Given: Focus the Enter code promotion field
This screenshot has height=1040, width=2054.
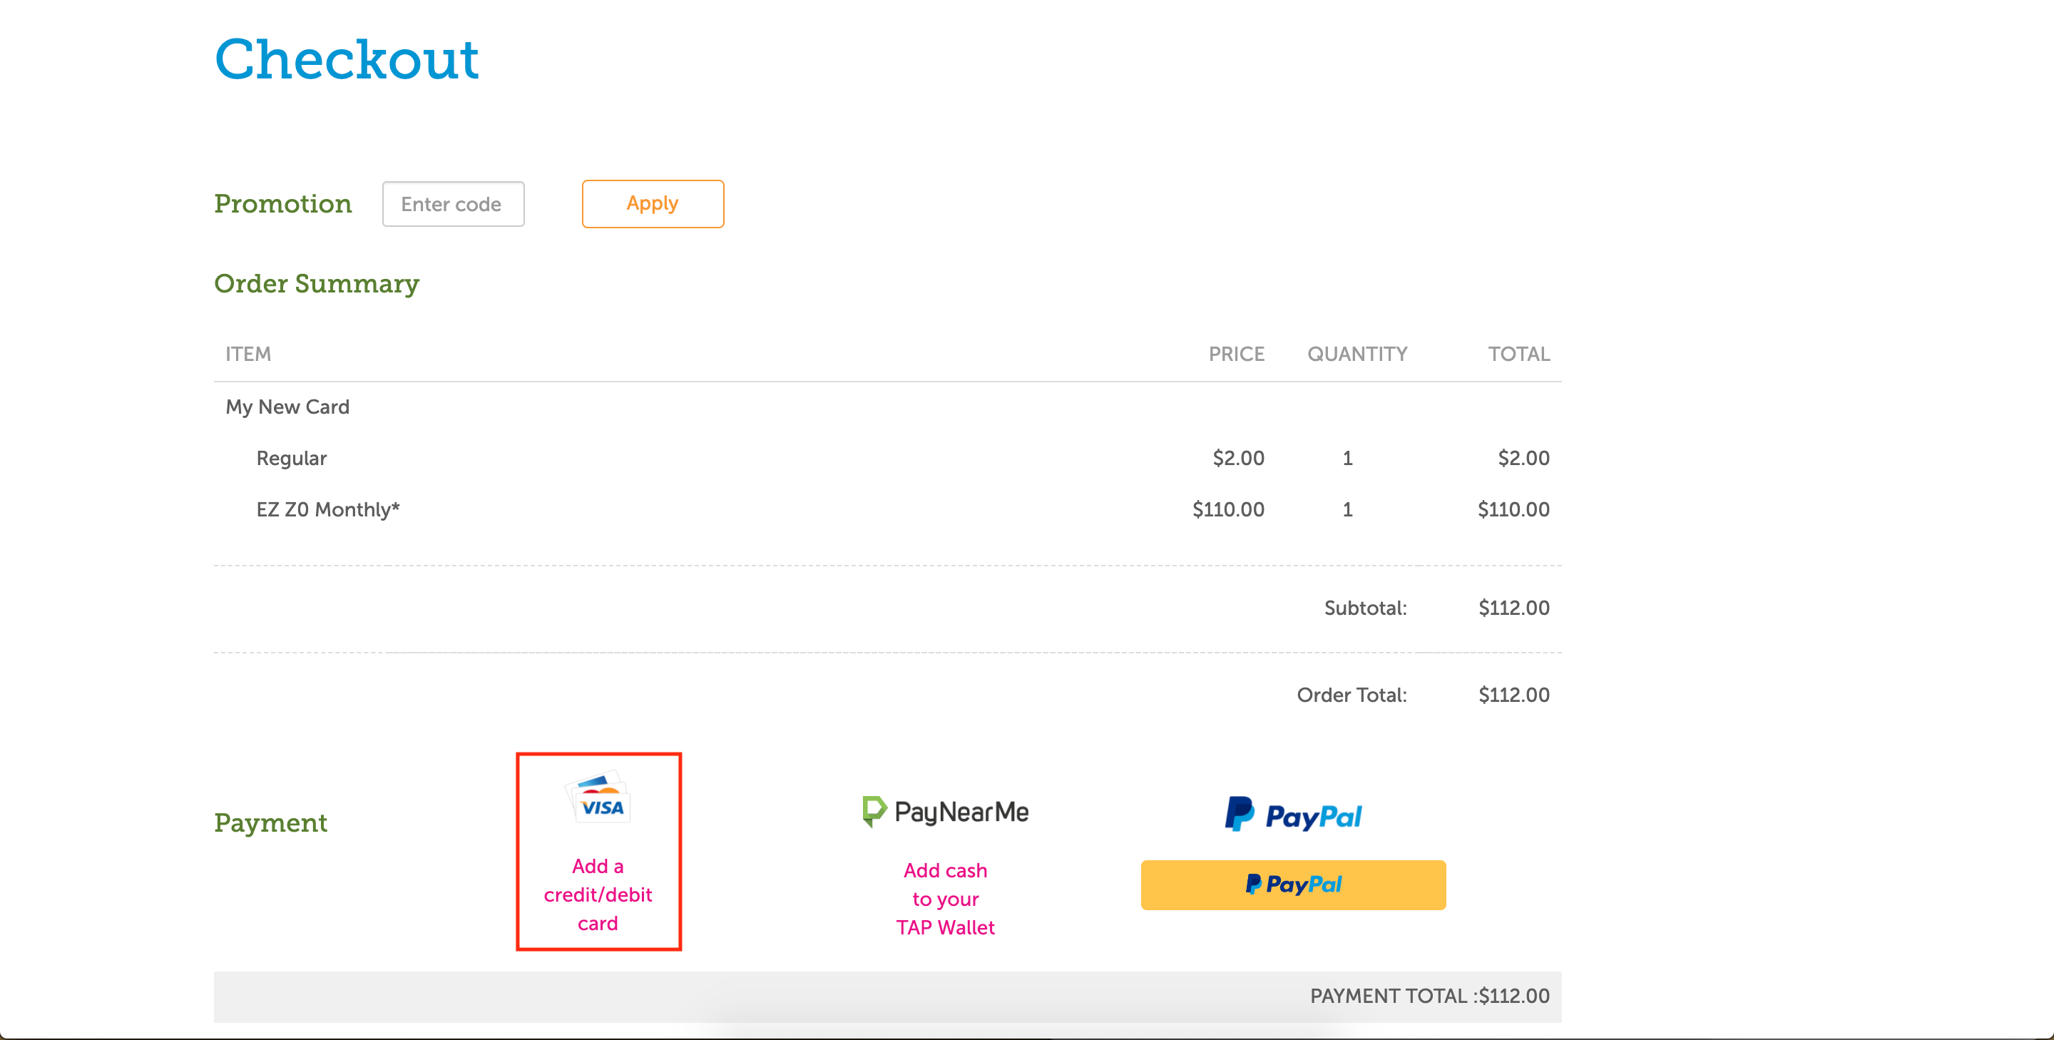Looking at the screenshot, I should click(453, 204).
